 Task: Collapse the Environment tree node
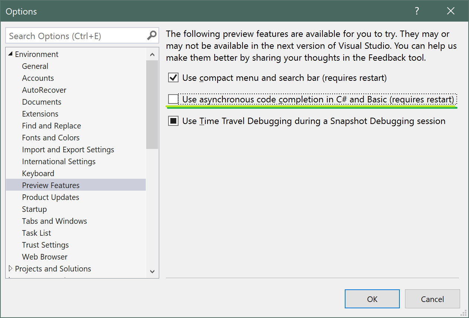coord(10,54)
